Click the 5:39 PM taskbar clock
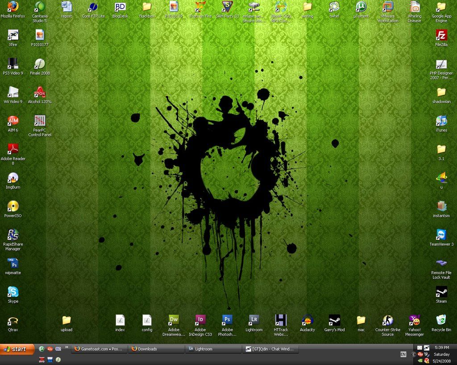457x365 pixels. 442,348
